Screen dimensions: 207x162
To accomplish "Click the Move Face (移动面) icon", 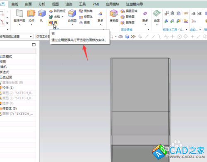I will click(x=114, y=14).
